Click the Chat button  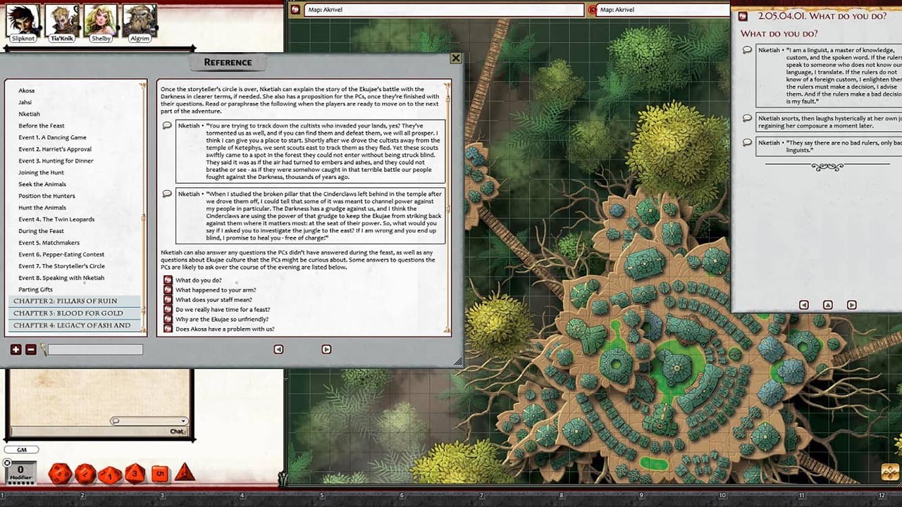176,430
